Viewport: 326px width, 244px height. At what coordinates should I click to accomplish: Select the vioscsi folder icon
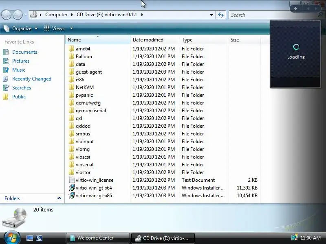pyautogui.click(x=71, y=157)
